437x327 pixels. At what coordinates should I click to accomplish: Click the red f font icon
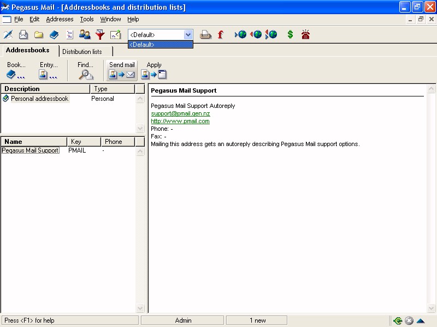click(221, 35)
